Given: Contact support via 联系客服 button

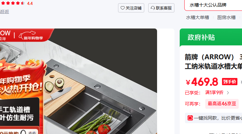Looking at the screenshot, I should pos(161,8).
